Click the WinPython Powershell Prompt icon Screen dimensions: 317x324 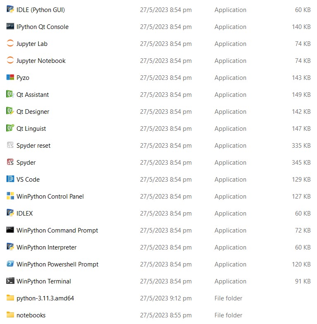[10, 264]
